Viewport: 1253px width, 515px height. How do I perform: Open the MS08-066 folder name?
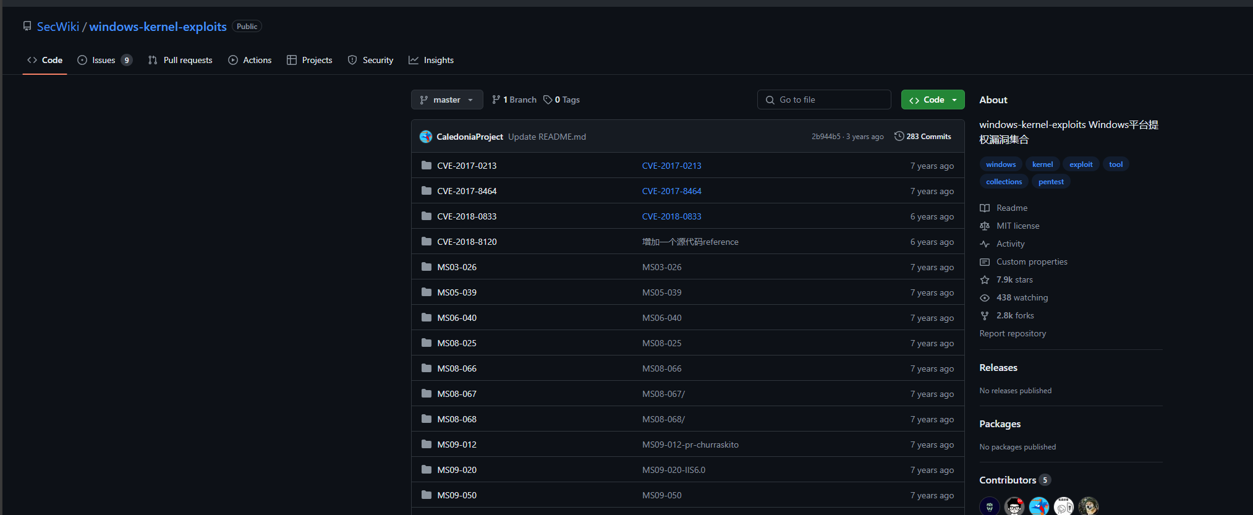(x=457, y=368)
